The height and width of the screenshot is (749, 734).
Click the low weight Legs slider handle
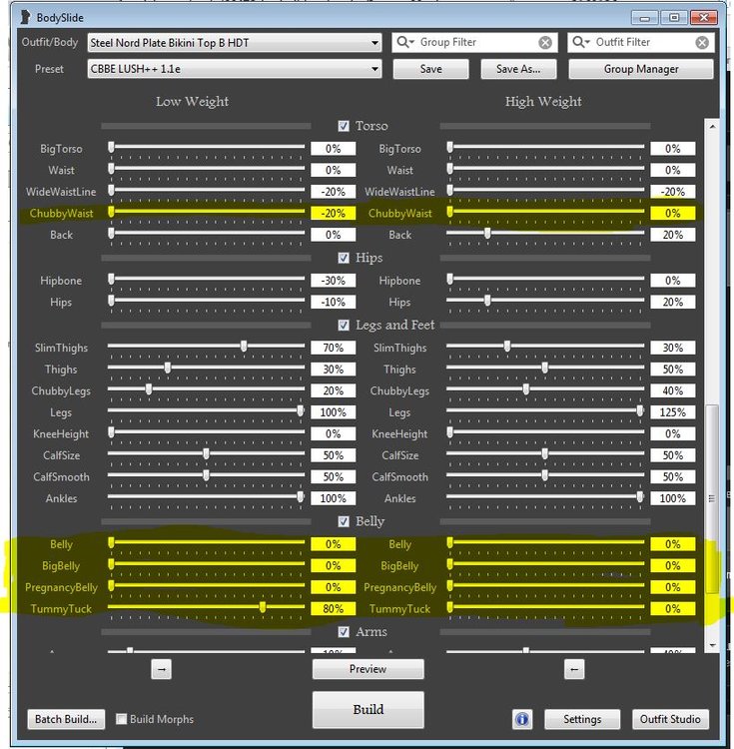click(x=301, y=410)
